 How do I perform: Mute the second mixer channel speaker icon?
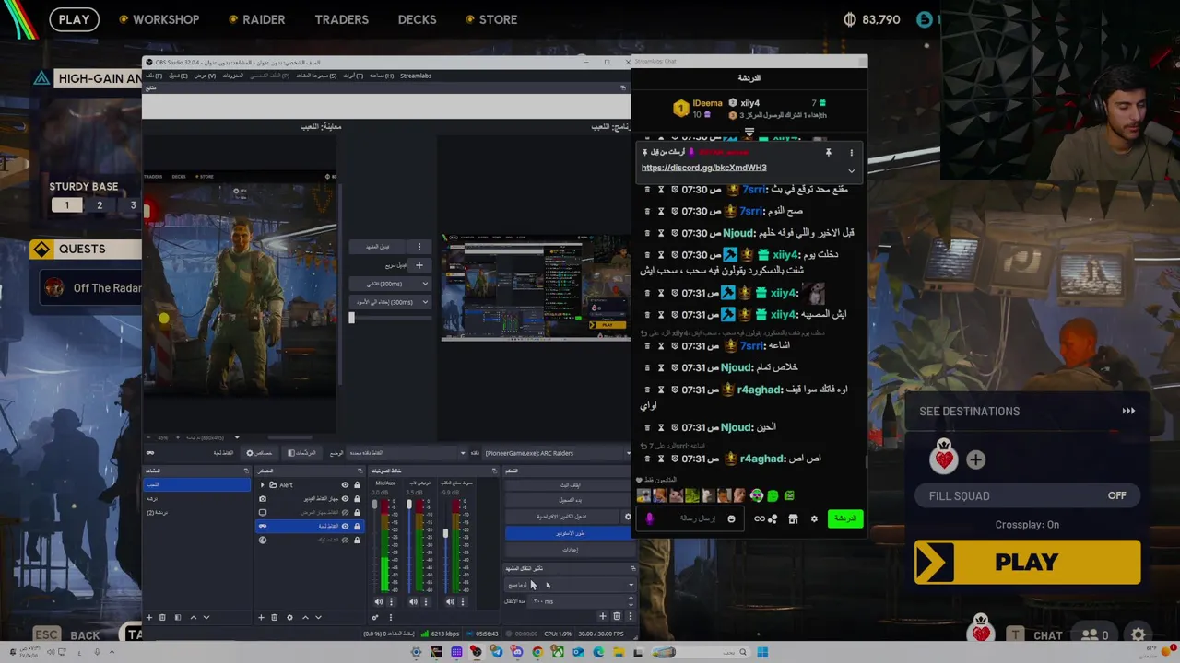click(x=414, y=601)
